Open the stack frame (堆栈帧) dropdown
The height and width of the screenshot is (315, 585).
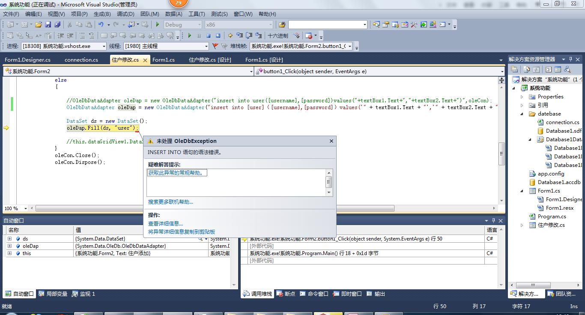tap(350, 46)
